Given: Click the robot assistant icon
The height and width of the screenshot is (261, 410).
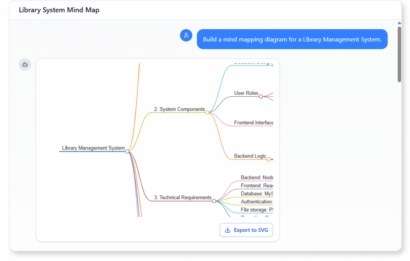Looking at the screenshot, I should coord(25,64).
